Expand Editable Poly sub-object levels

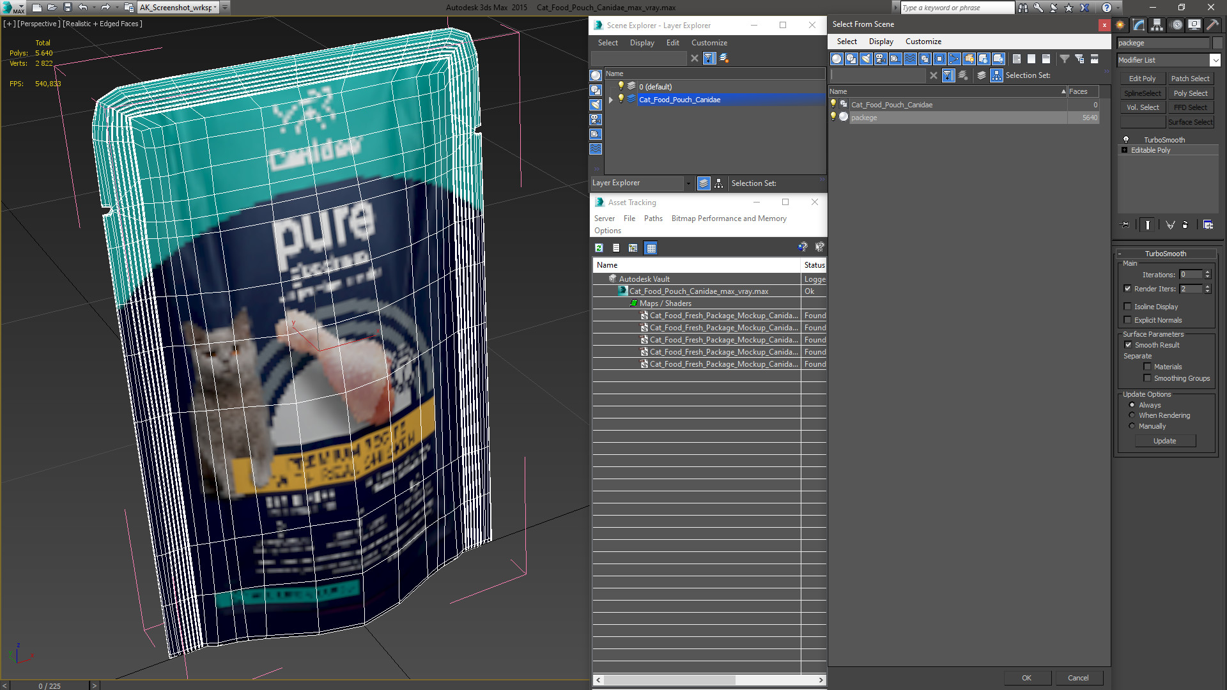click(1124, 150)
